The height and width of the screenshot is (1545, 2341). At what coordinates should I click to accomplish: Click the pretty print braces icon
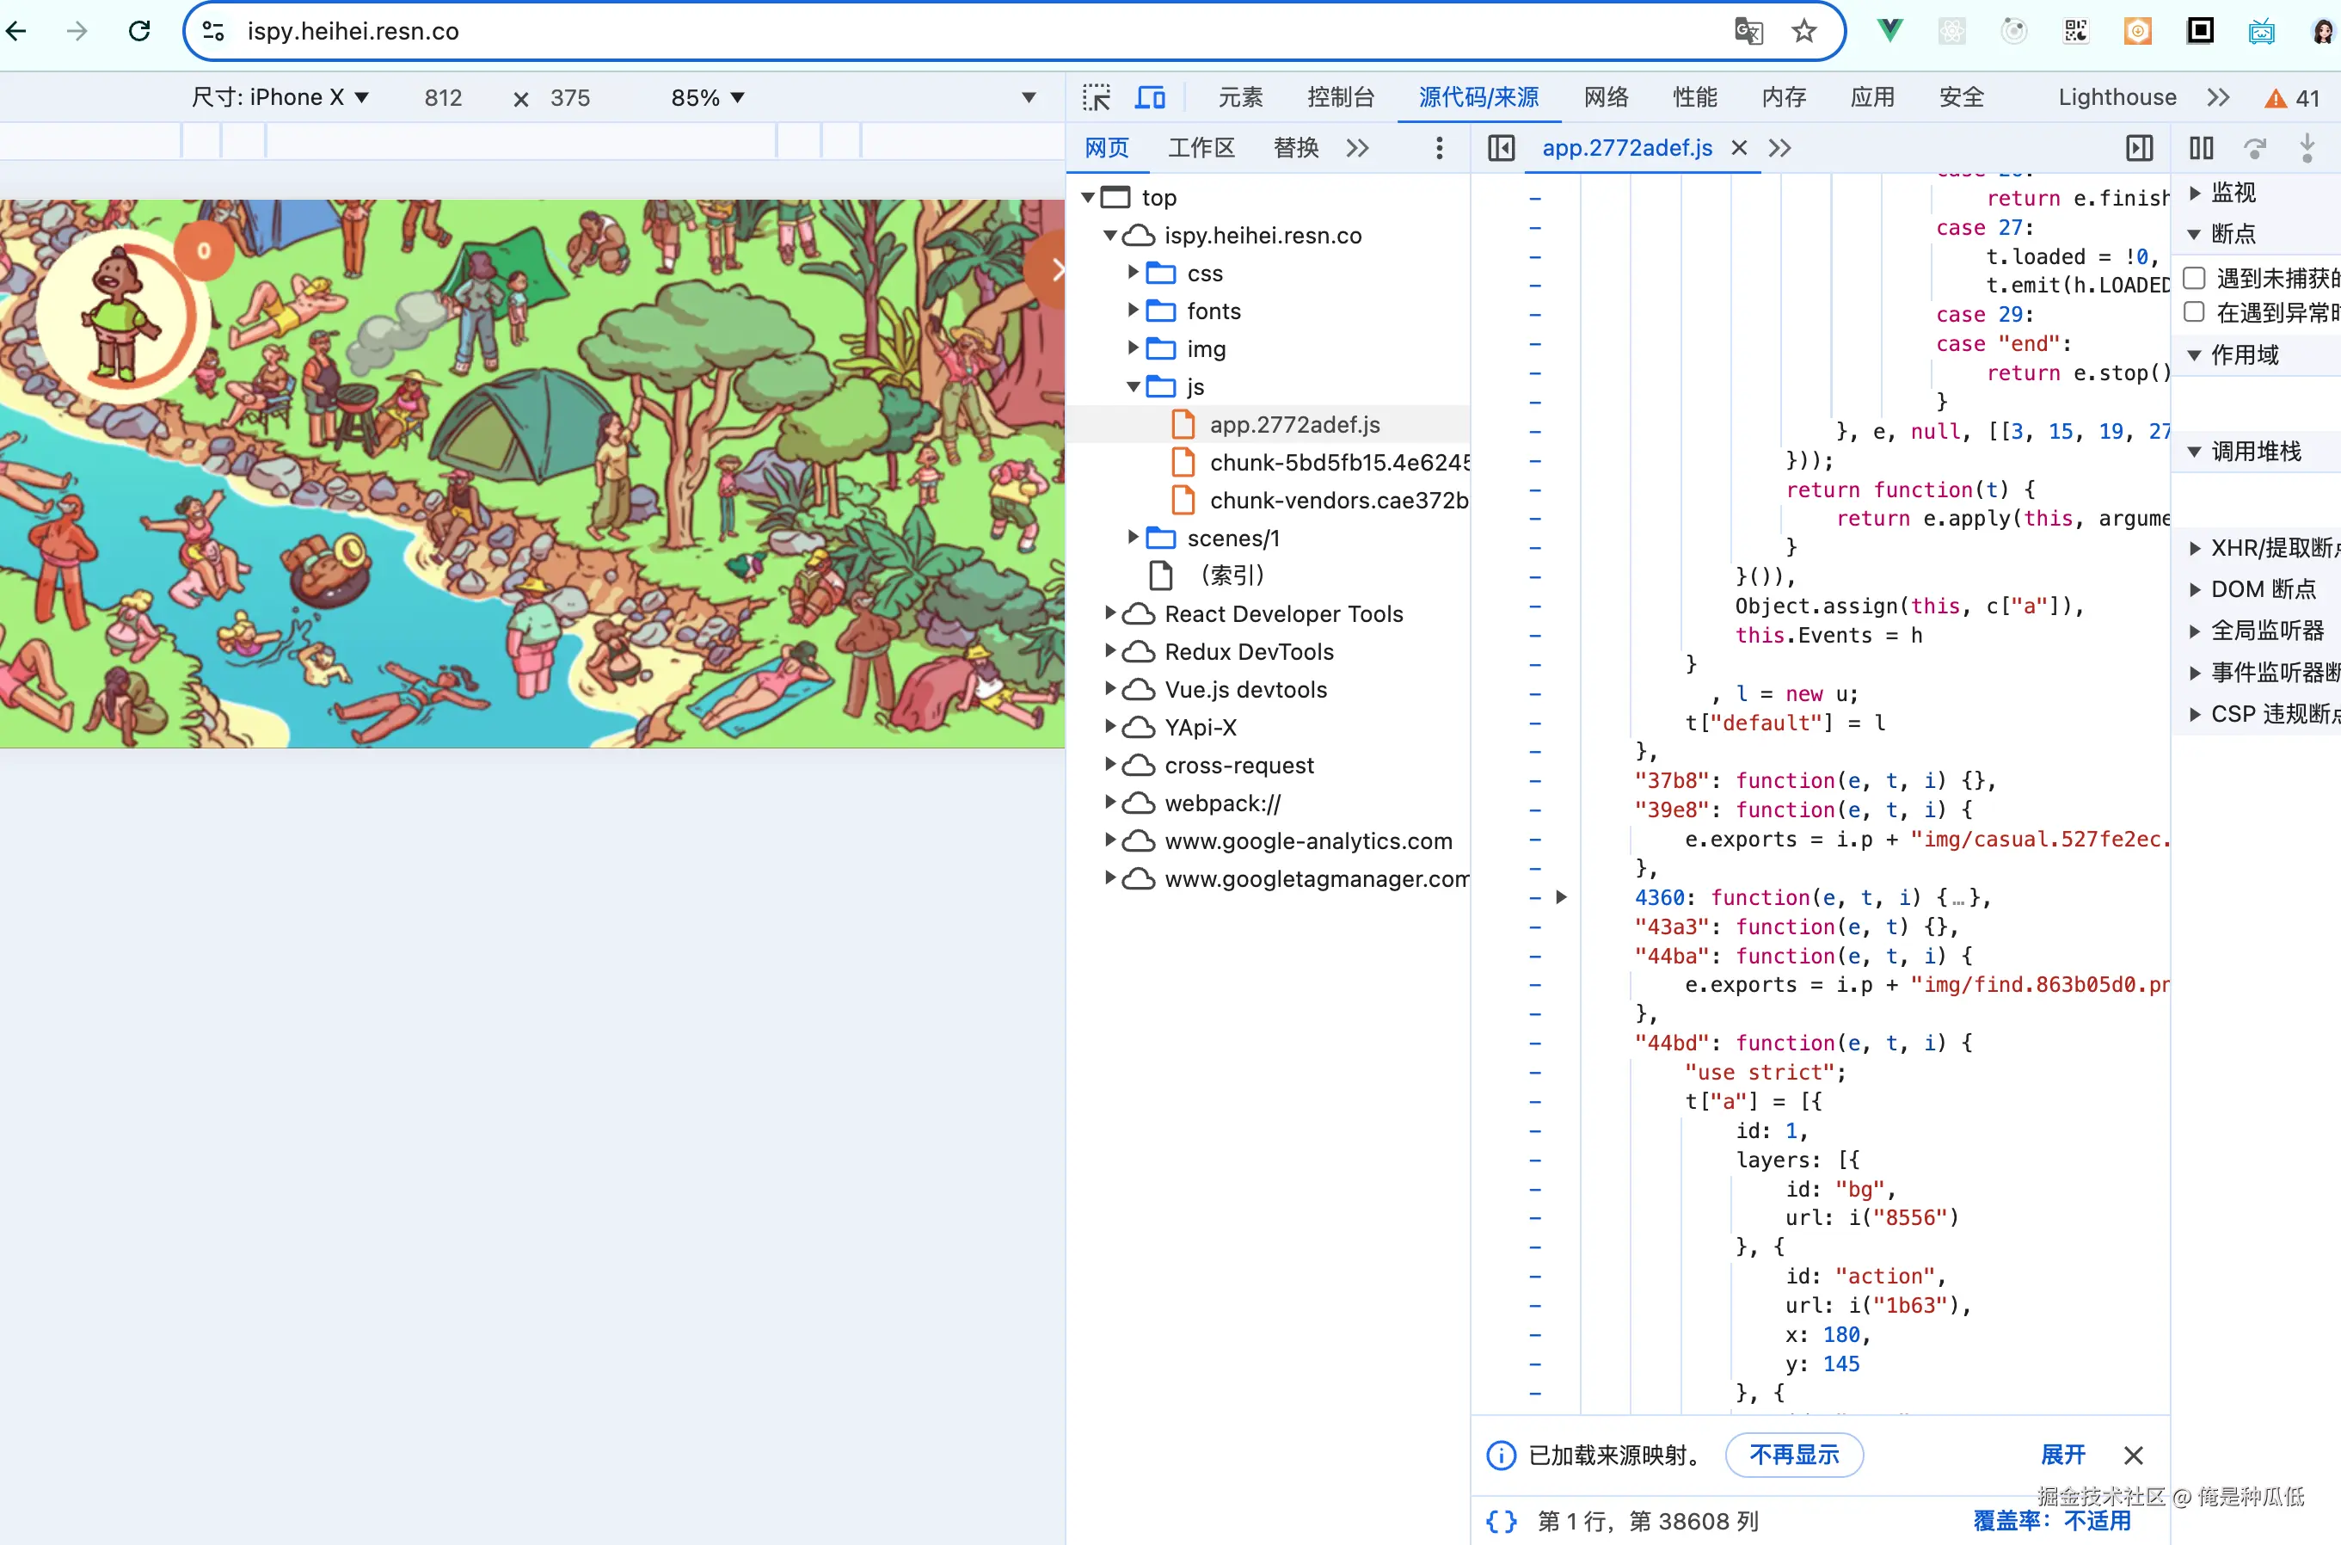[1500, 1520]
